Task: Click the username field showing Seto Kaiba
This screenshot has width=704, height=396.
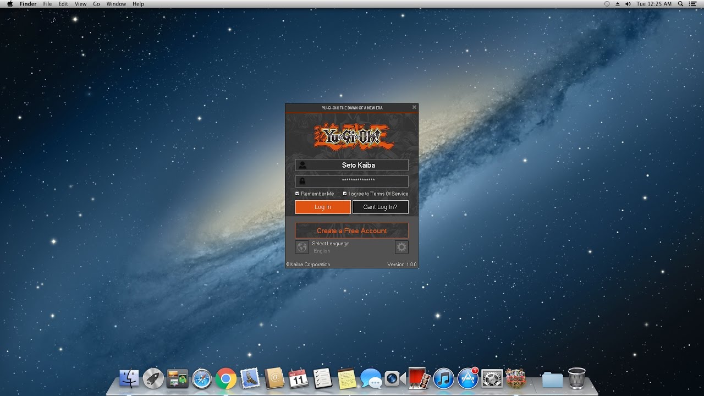Action: (352, 165)
